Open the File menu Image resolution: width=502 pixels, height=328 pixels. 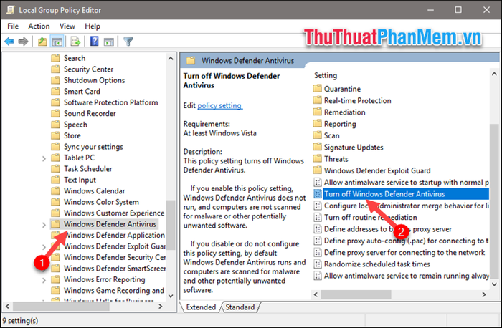pyautogui.click(x=13, y=26)
